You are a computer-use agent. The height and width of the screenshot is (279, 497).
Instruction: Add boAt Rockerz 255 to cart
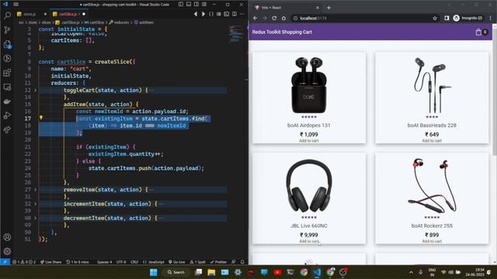tap(432, 241)
